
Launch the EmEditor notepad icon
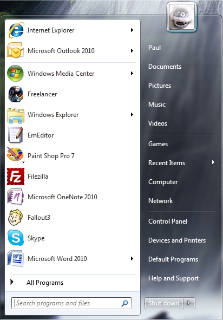(16, 135)
